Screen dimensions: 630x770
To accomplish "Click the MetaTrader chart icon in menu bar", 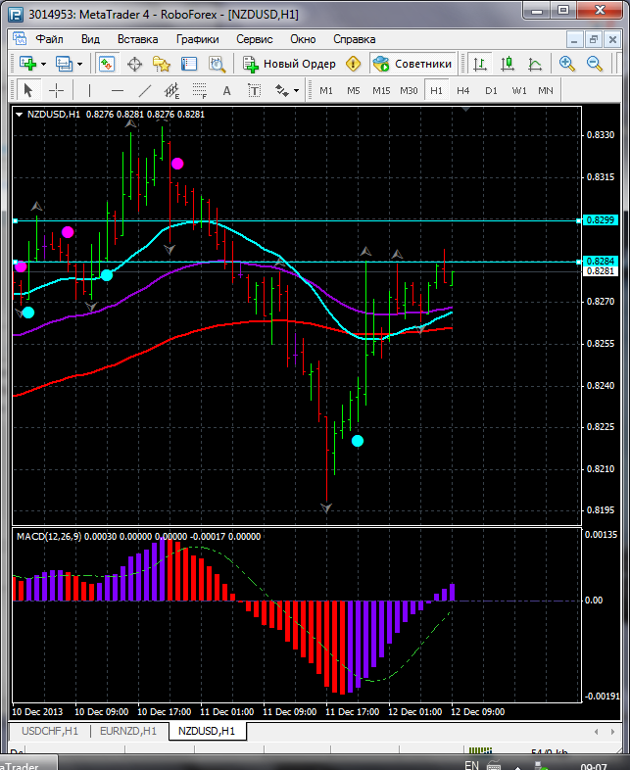I will click(20, 39).
